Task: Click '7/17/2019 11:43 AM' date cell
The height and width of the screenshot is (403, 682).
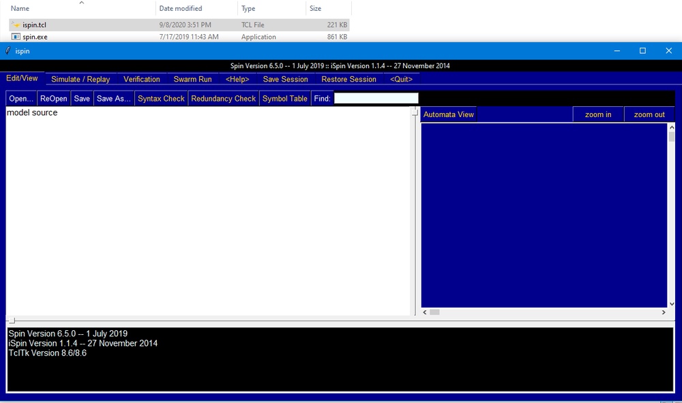Action: [x=189, y=37]
